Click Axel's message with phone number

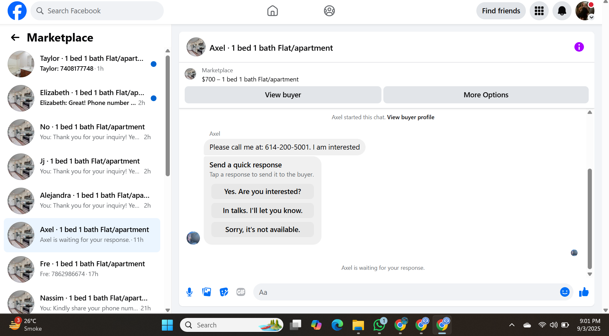coord(284,147)
